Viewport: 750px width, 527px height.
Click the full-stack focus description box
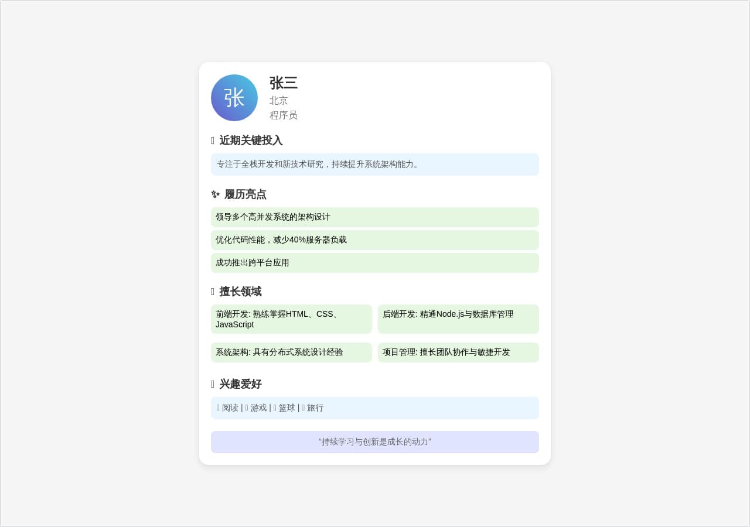375,165
